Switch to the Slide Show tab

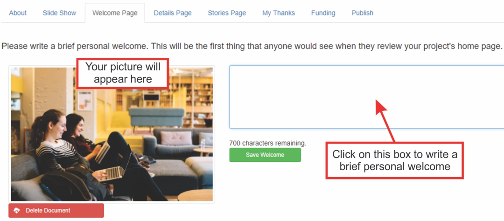(59, 13)
